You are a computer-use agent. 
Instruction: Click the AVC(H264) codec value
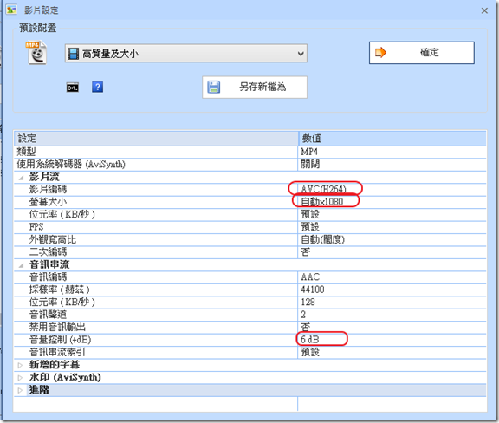[323, 190]
